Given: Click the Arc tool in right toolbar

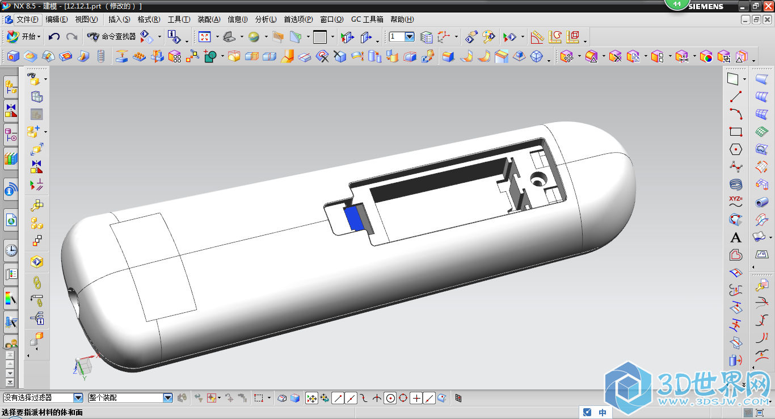Looking at the screenshot, I should [736, 114].
